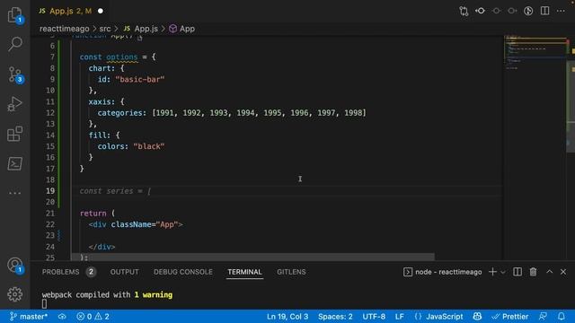Switch to the Debug Console tab

[183, 272]
